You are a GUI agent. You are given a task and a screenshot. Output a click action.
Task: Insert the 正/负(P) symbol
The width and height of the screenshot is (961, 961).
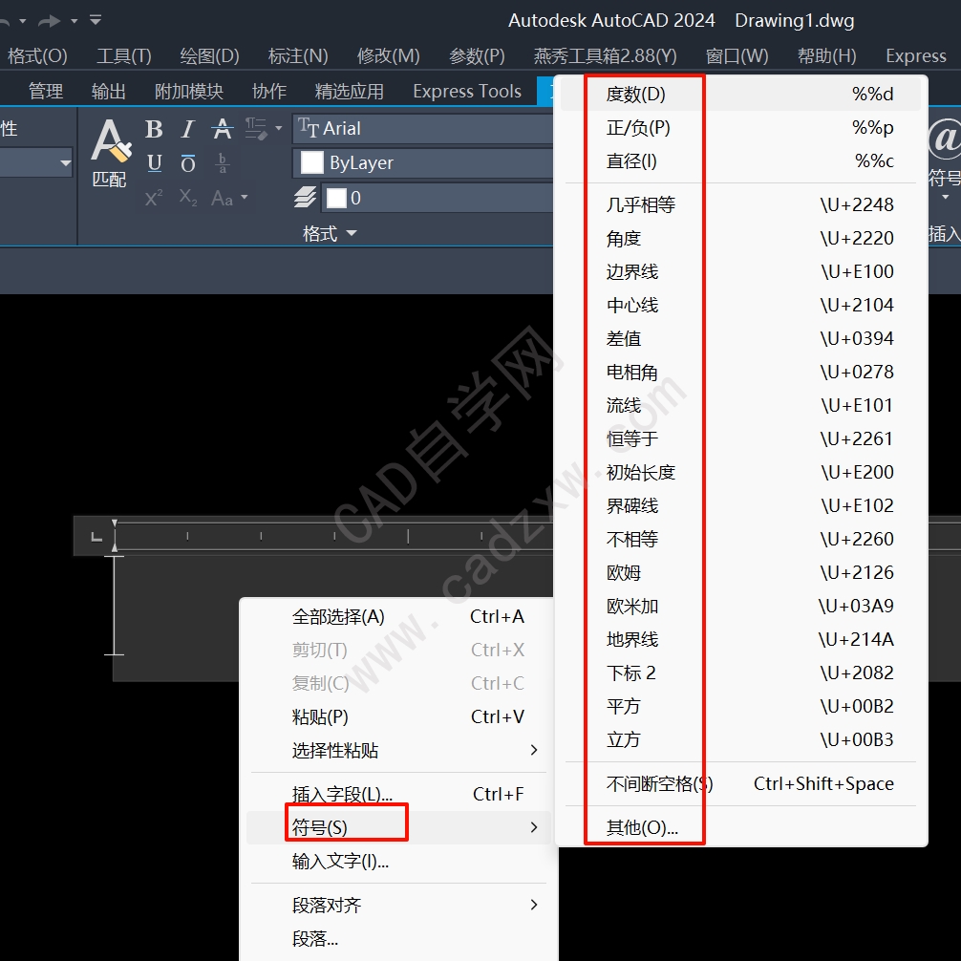740,127
